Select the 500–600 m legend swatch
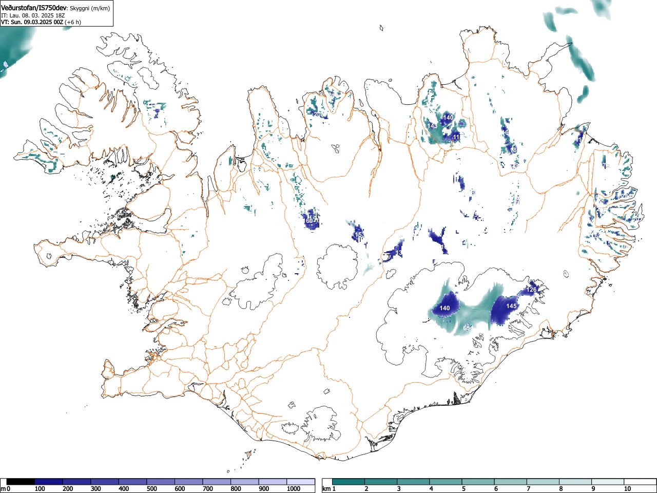This screenshot has height=493, width=657. tap(161, 482)
